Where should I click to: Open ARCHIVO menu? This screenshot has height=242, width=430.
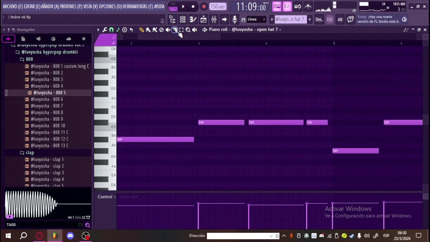click(x=12, y=6)
